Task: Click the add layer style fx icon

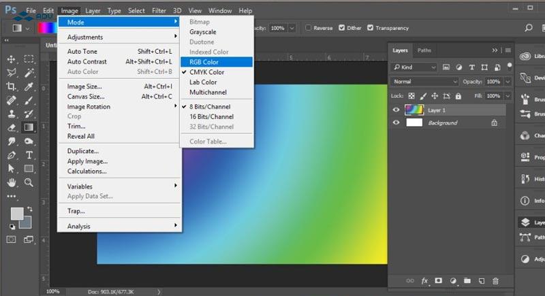Action: 424,280
